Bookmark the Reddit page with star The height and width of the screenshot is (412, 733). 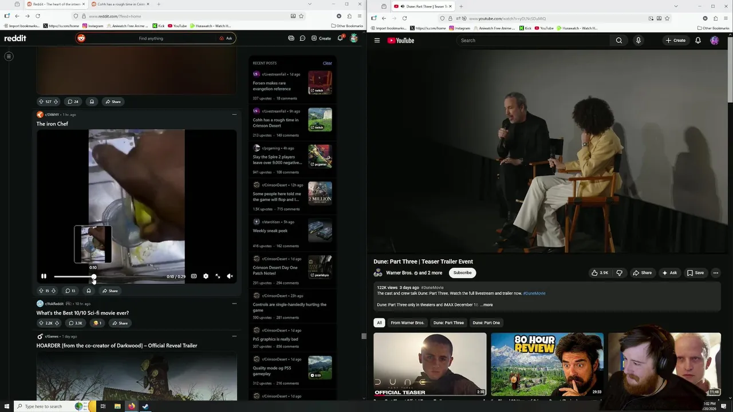301,16
